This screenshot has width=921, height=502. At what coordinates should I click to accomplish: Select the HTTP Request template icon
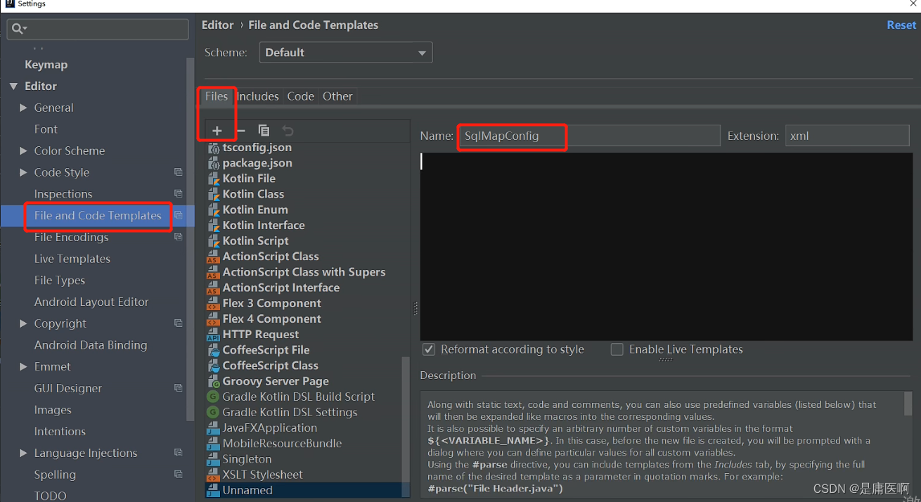pyautogui.click(x=214, y=335)
